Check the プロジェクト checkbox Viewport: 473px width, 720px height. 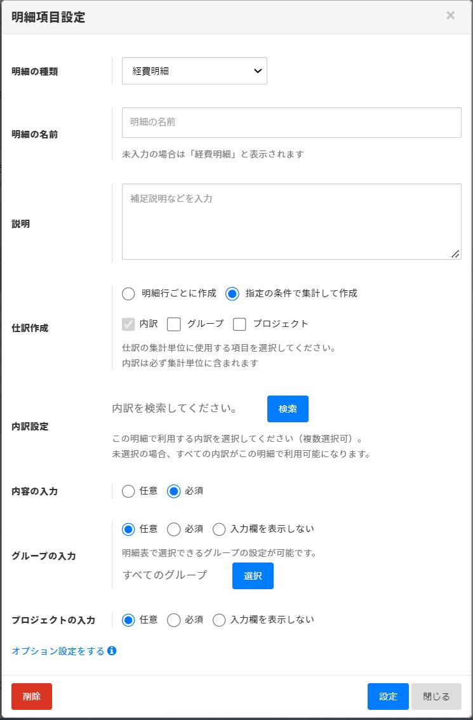click(240, 324)
